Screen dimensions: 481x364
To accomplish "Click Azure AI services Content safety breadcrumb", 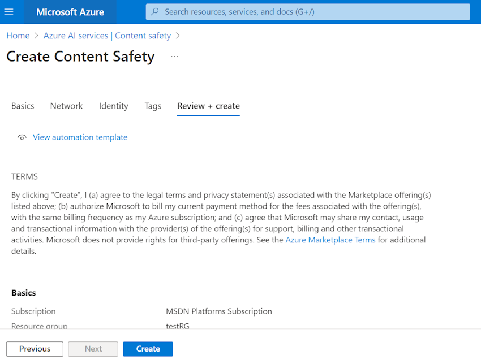I will pos(107,36).
